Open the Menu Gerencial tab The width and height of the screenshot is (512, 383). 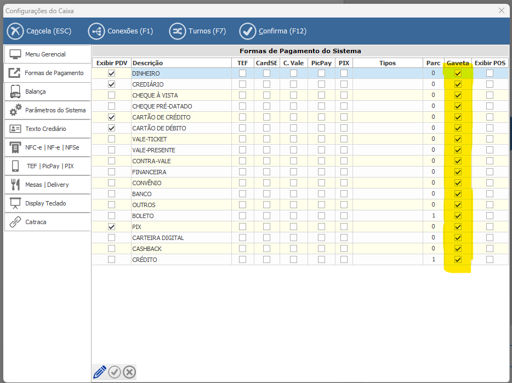click(45, 54)
